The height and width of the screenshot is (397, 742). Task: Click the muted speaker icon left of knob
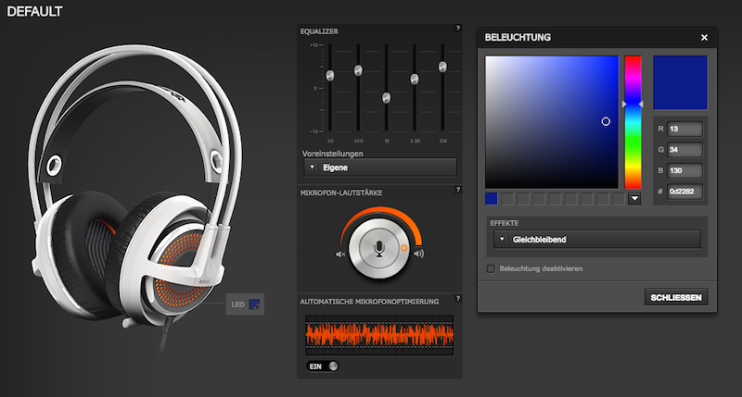[x=340, y=254]
